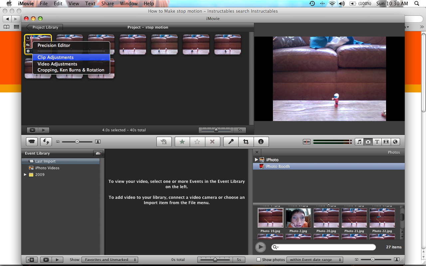The image size is (426, 266).
Task: Toggle the photo browser camera button
Action: [368, 142]
